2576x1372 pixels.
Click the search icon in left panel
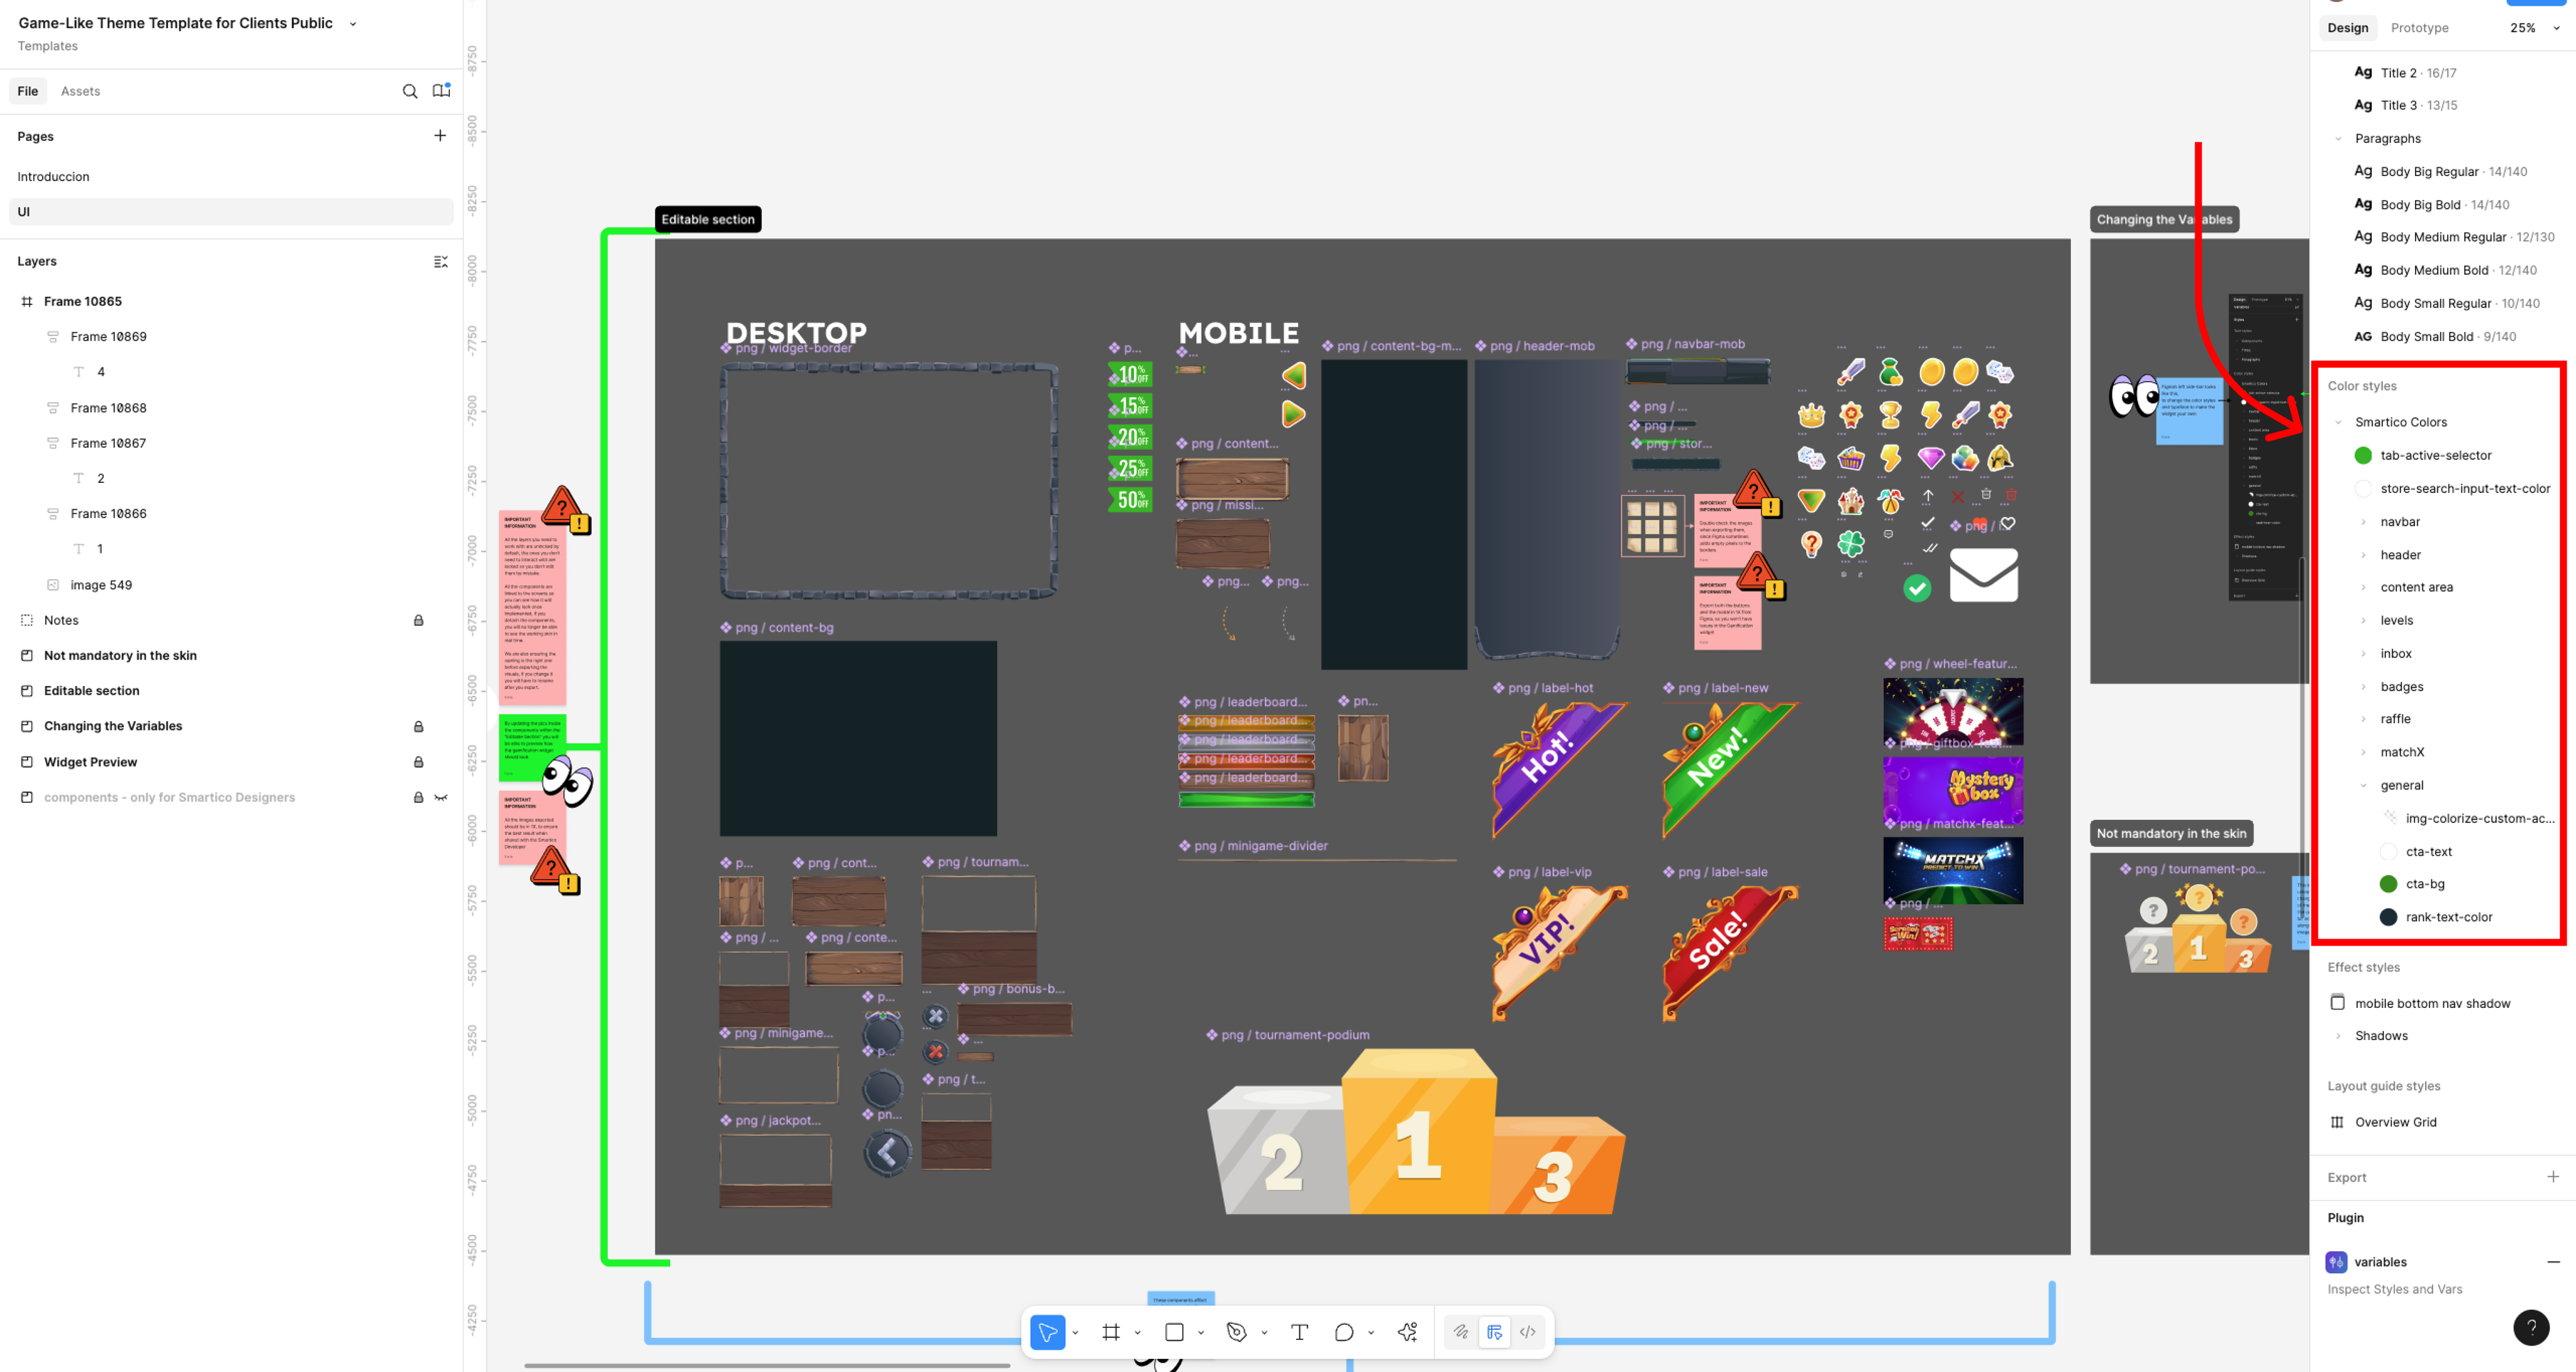(x=410, y=91)
